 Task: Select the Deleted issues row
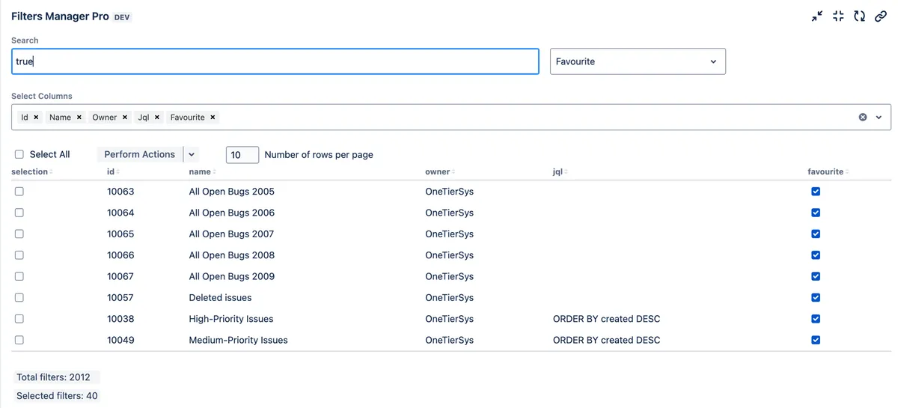[x=19, y=297]
